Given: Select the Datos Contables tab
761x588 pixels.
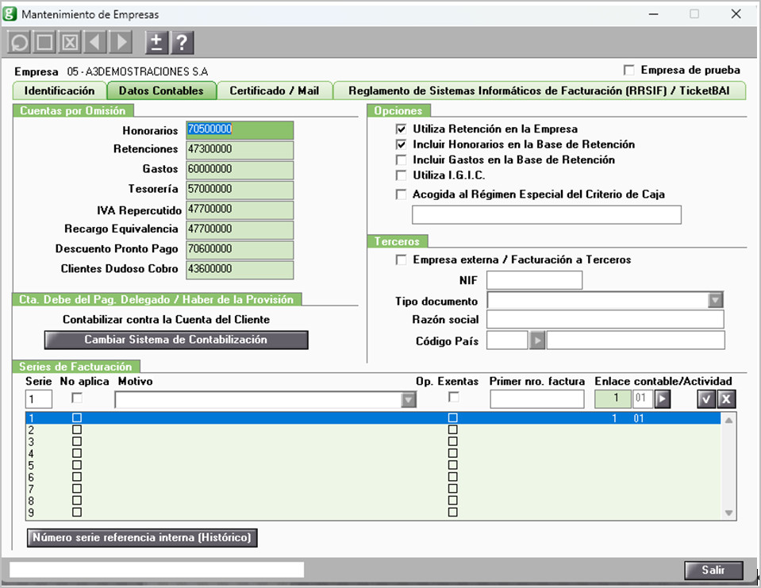Looking at the screenshot, I should click(x=161, y=90).
